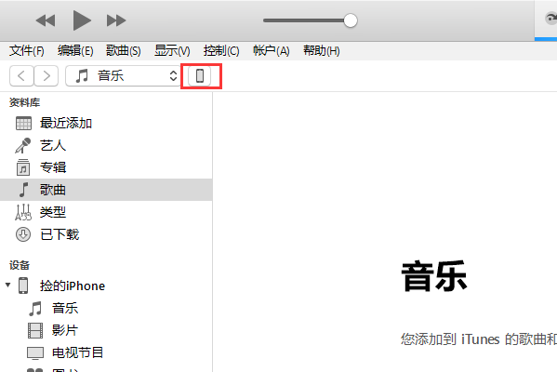Viewport: 557px width, 372px height.
Task: Open the 帐户(A) menu
Action: pyautogui.click(x=271, y=51)
